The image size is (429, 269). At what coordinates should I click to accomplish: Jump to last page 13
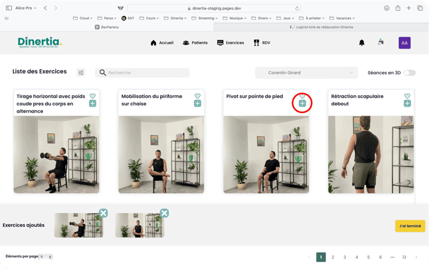[x=404, y=257]
